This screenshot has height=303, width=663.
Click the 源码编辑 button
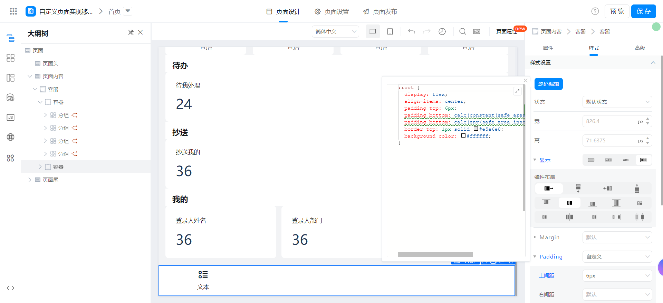(548, 84)
